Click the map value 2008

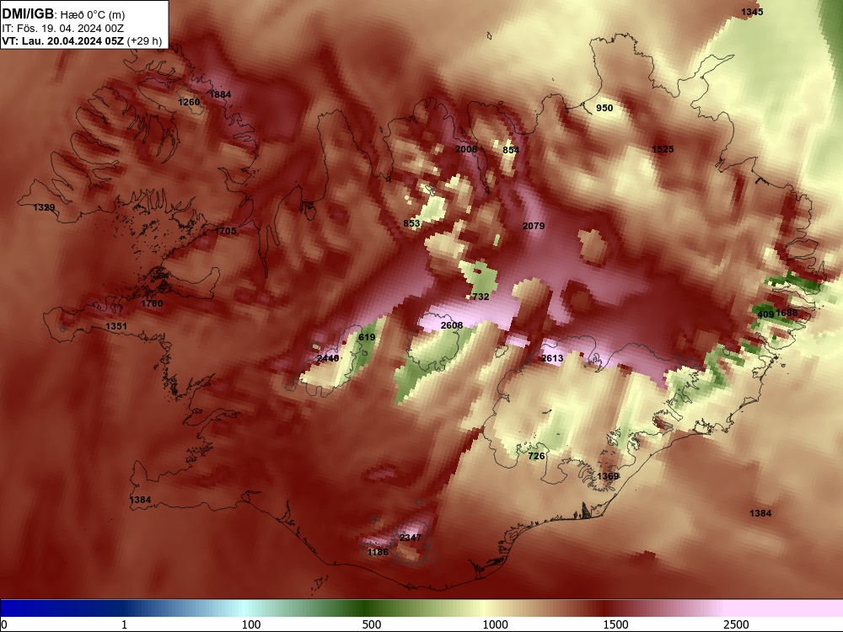(466, 149)
